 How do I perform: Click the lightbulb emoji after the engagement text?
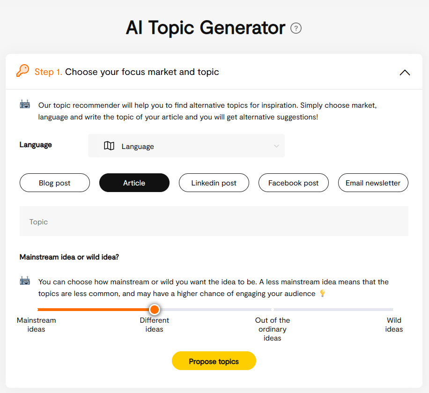322,293
